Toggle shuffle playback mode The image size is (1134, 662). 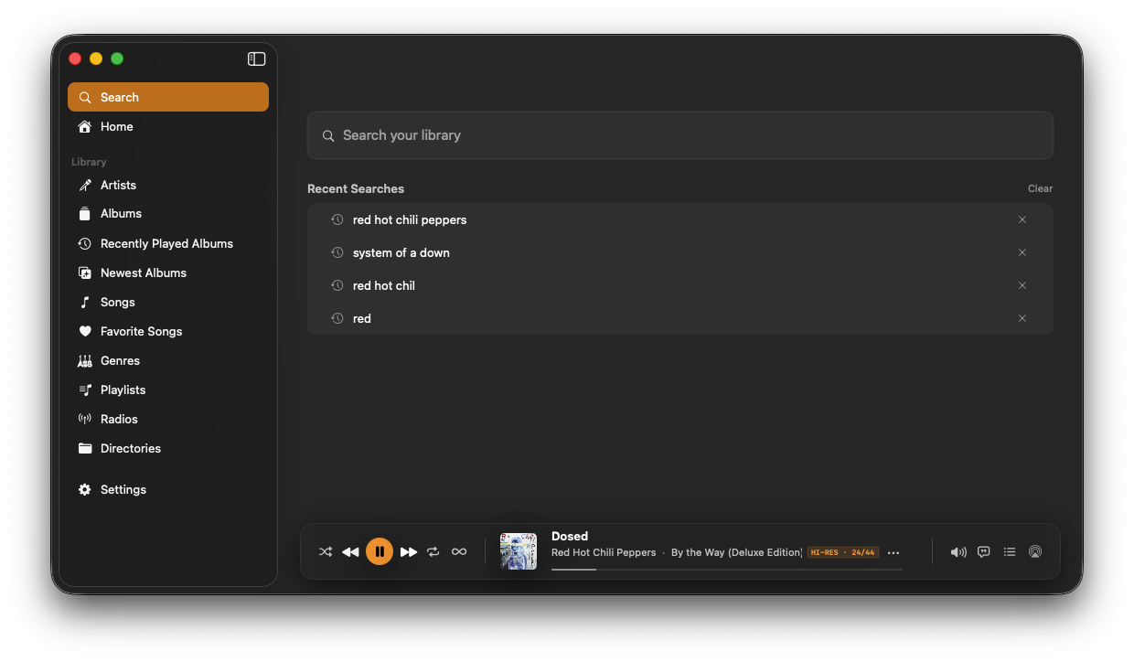coord(326,551)
